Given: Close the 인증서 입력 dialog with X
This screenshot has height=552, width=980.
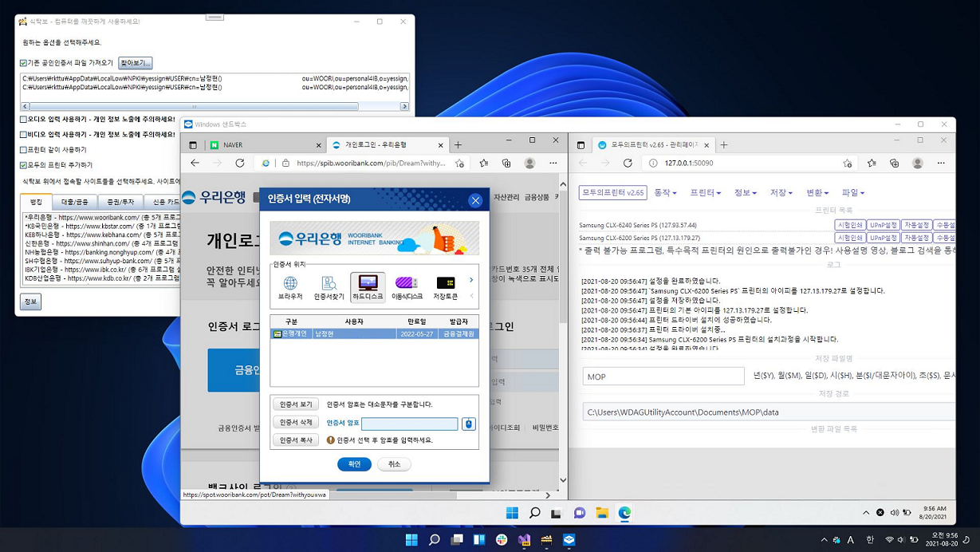Looking at the screenshot, I should (475, 200).
